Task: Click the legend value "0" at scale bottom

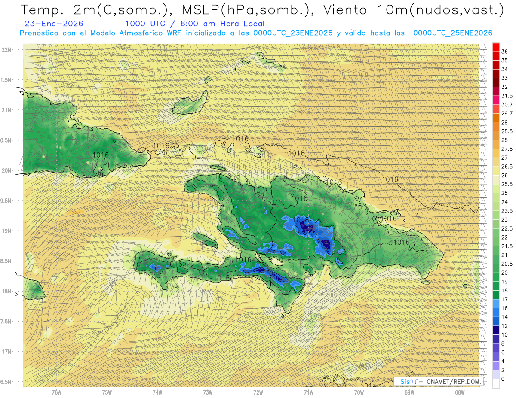Action: click(x=503, y=379)
